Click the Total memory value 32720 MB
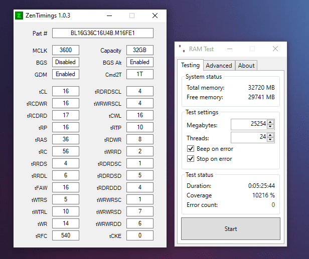The height and width of the screenshot is (259, 309). point(261,87)
